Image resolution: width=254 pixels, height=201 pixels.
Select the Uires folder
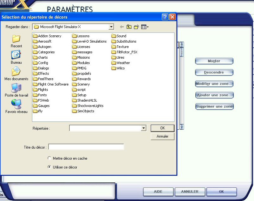coord(118,57)
